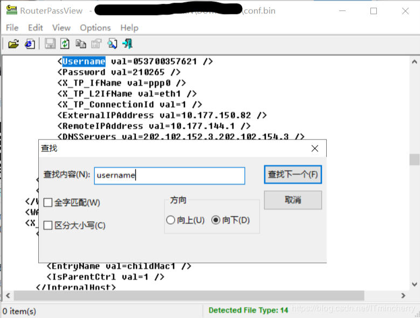Click into the 查找内容 search text field
The width and height of the screenshot is (420, 318).
pos(169,176)
